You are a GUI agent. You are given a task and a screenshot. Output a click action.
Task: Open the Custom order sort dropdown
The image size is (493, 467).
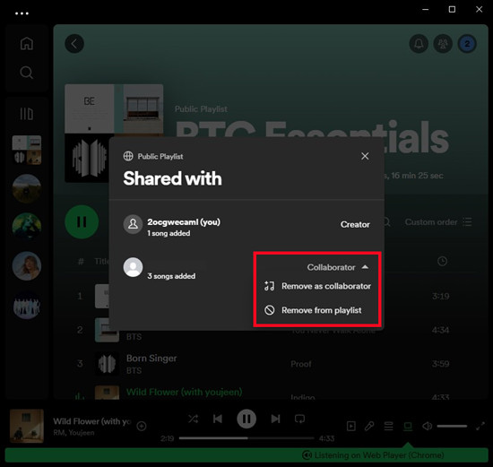(x=438, y=222)
